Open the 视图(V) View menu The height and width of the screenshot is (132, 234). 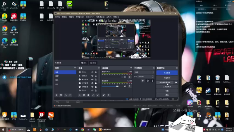[71, 17]
